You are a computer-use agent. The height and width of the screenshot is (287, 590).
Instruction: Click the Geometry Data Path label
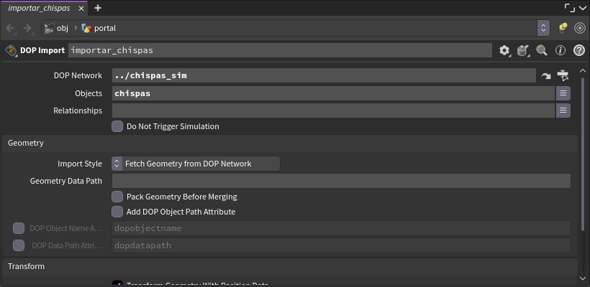66,181
